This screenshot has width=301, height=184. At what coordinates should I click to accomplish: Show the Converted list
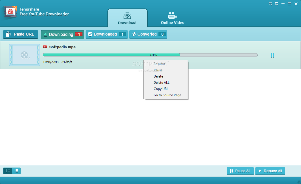148,34
